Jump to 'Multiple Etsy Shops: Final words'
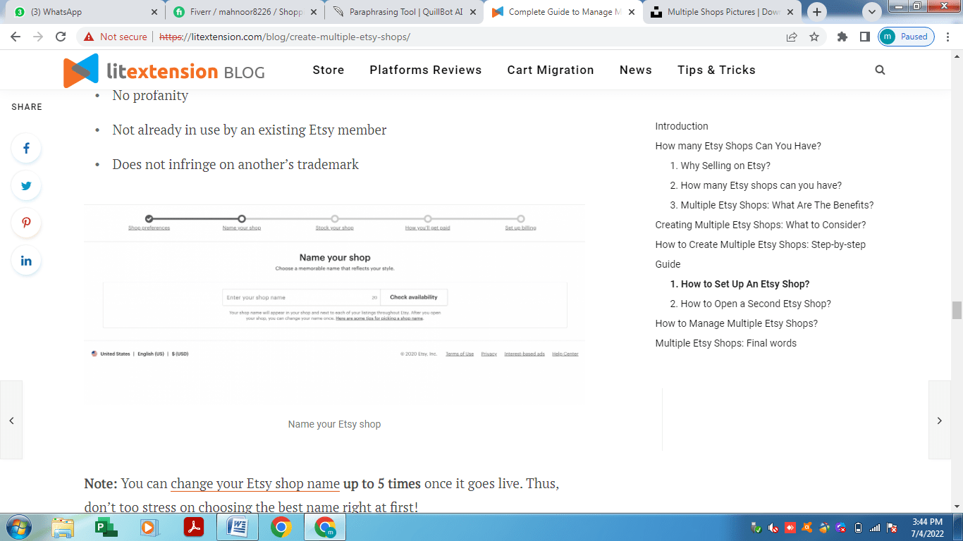This screenshot has width=963, height=541. [726, 343]
